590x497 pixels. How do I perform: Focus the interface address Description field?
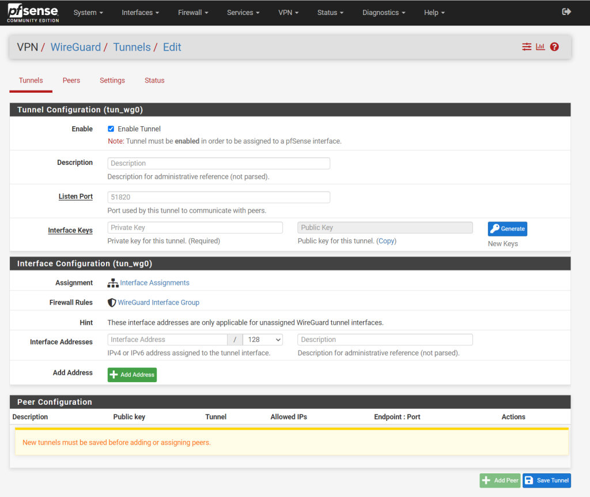coord(385,340)
